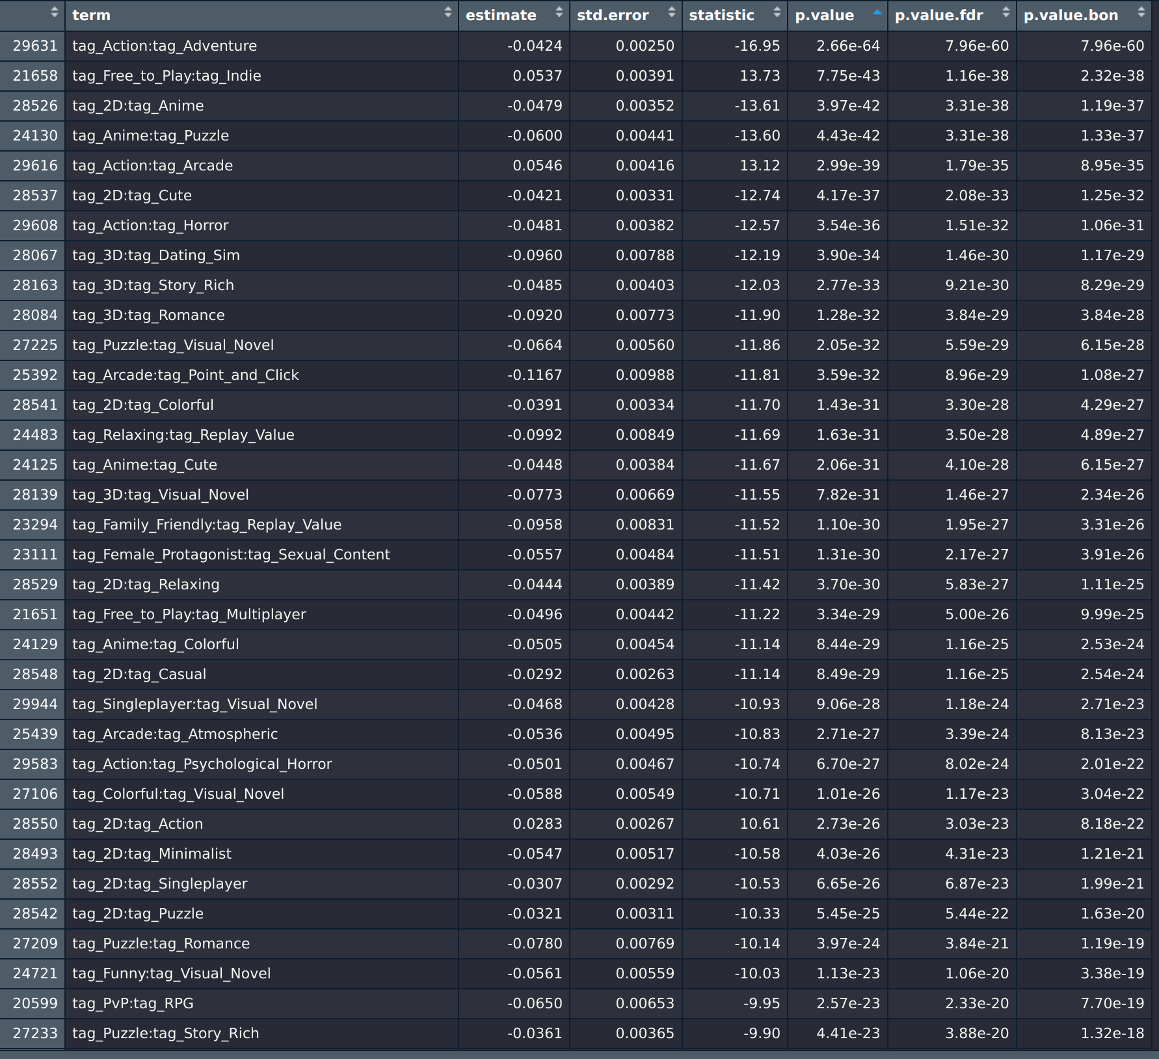Click the estimate value -0.1167
This screenshot has width=1159, height=1059.
coord(535,375)
